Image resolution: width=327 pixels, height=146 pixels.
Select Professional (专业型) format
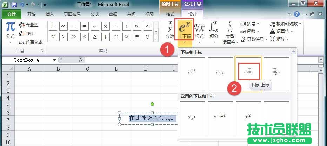tap(29, 25)
